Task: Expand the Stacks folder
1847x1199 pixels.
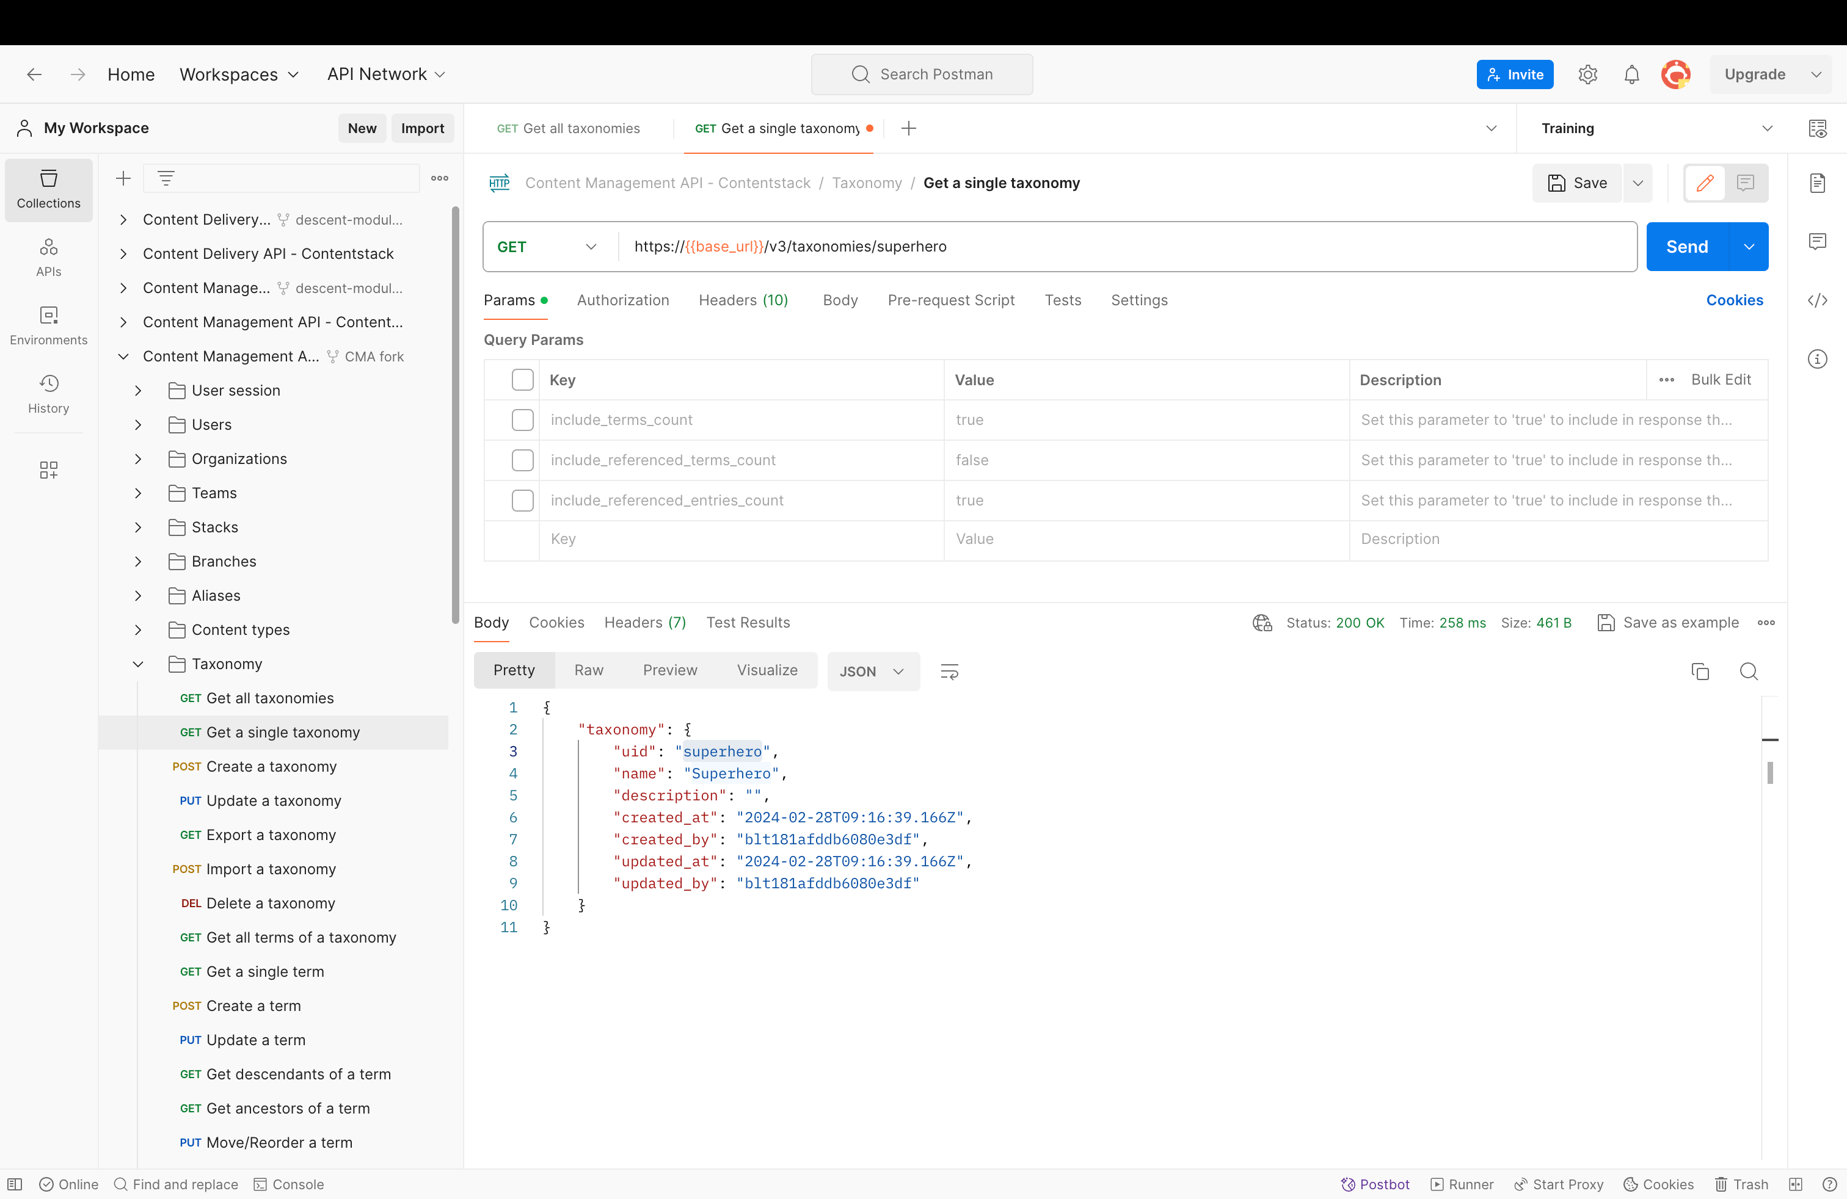Action: pos(138,527)
